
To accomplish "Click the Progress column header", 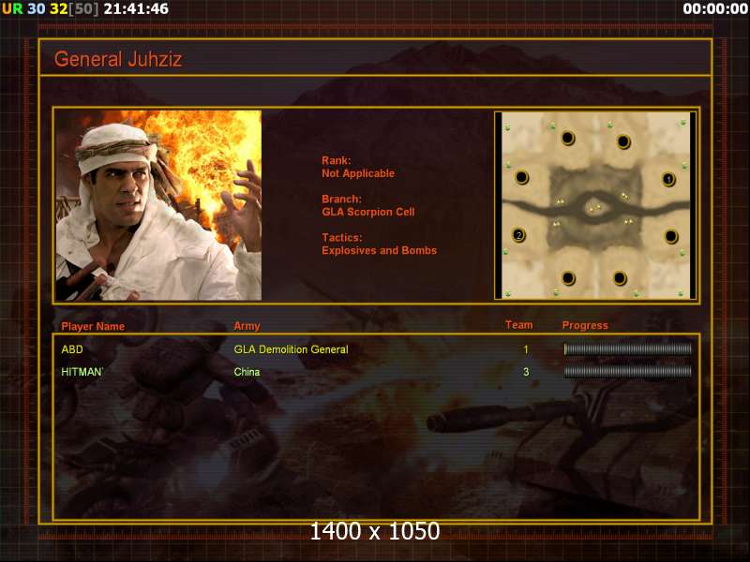I will 585,325.
